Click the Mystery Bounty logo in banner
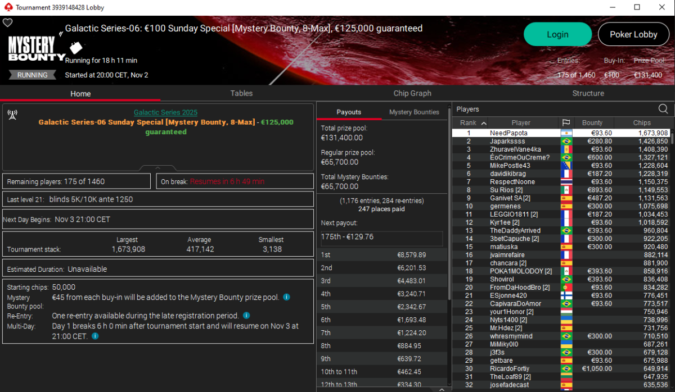The height and width of the screenshot is (392, 675). coord(37,49)
